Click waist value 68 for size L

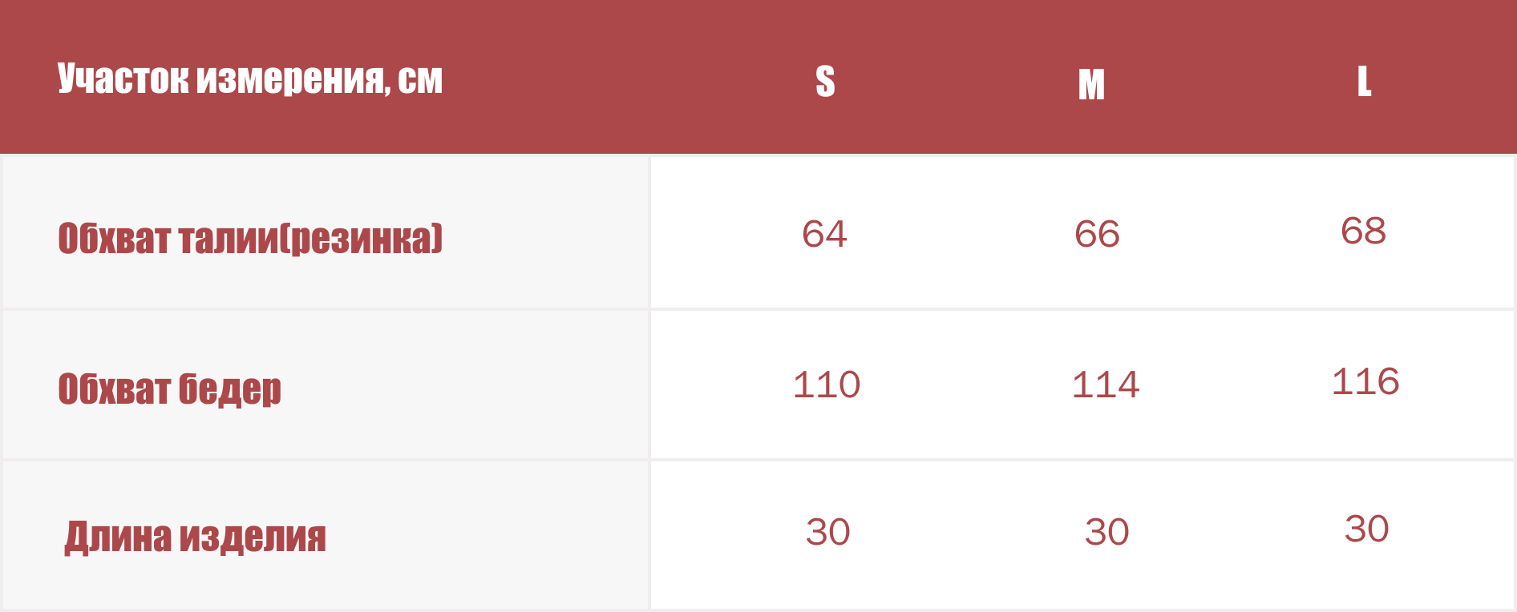[1363, 231]
